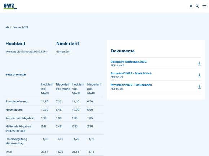Image resolution: width=209 pixels, height=156 pixels.
Task: Download Übersicht Tarife ewz 2023 via arrow icon
Action: point(199,64)
